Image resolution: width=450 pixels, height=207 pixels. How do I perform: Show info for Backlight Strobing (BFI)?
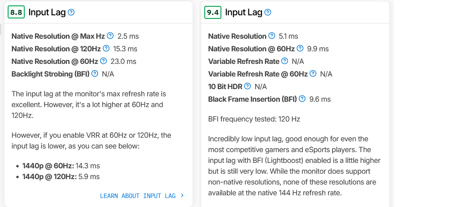click(x=94, y=73)
